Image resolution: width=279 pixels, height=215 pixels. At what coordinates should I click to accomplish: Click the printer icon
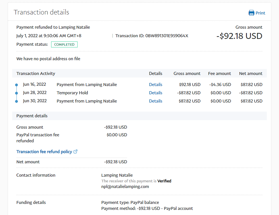point(251,13)
